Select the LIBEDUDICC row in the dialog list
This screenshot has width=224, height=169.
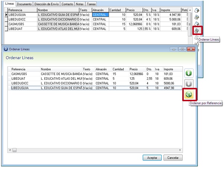(22, 83)
